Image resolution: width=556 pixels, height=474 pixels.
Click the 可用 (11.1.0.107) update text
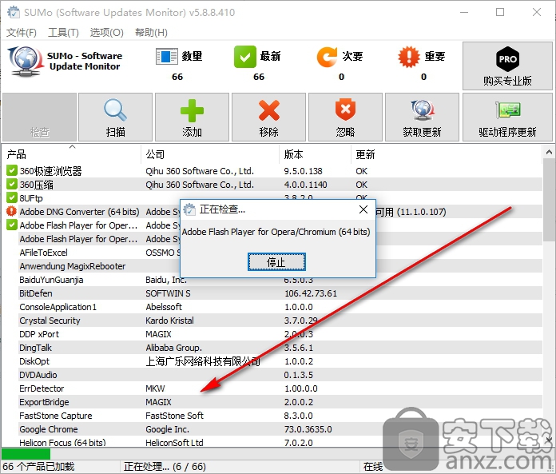click(x=411, y=212)
